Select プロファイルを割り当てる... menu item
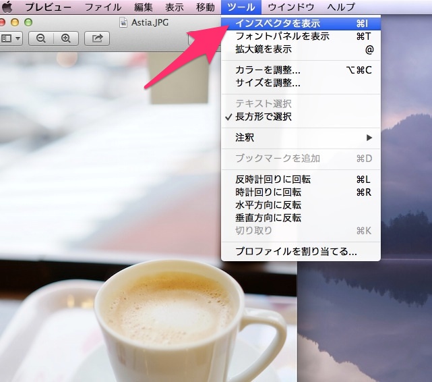Screen dimensions: 432x382 pos(301,251)
